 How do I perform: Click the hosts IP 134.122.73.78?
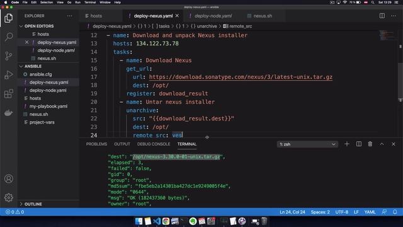click(x=157, y=44)
